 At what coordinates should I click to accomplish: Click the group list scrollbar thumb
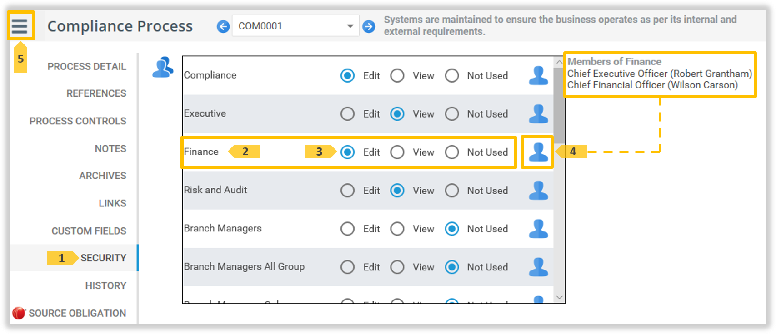tap(559, 105)
